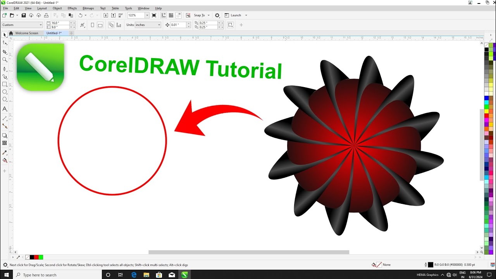The height and width of the screenshot is (279, 496).
Task: Select the Rectangle tool
Action: pyautogui.click(x=5, y=84)
